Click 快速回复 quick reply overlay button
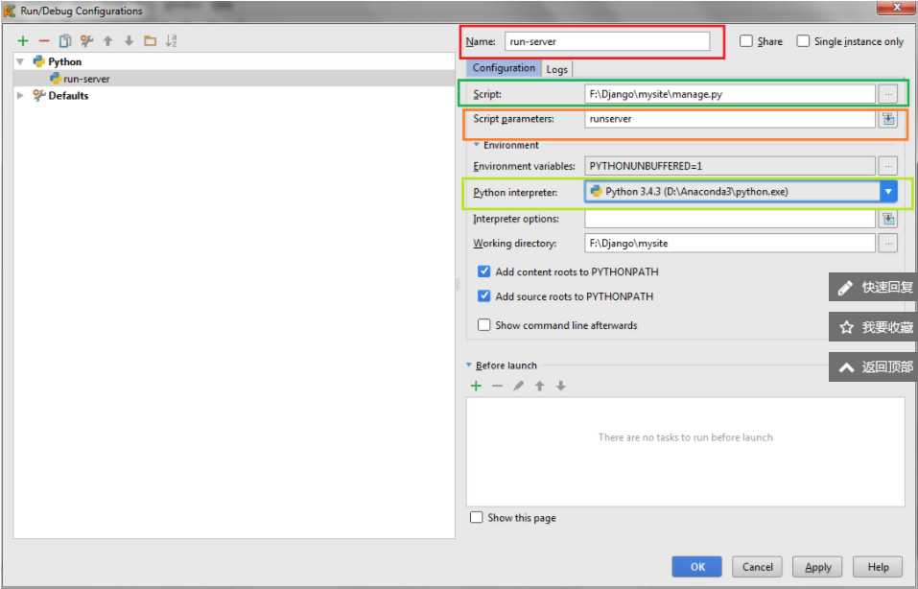 873,288
